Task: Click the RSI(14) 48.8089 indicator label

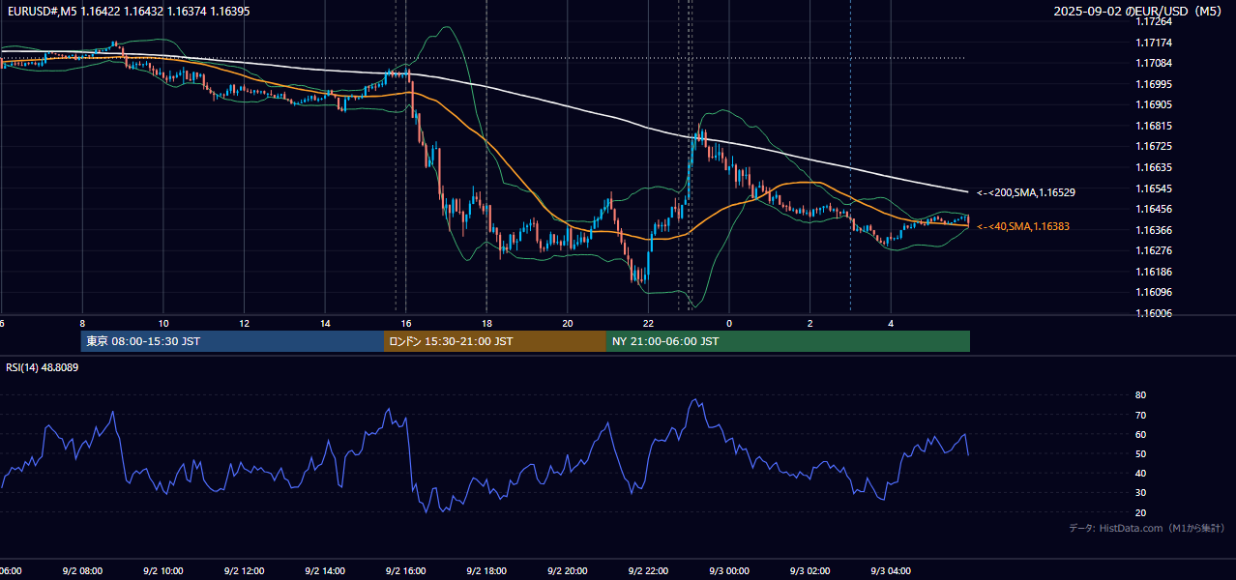Action: 43,367
